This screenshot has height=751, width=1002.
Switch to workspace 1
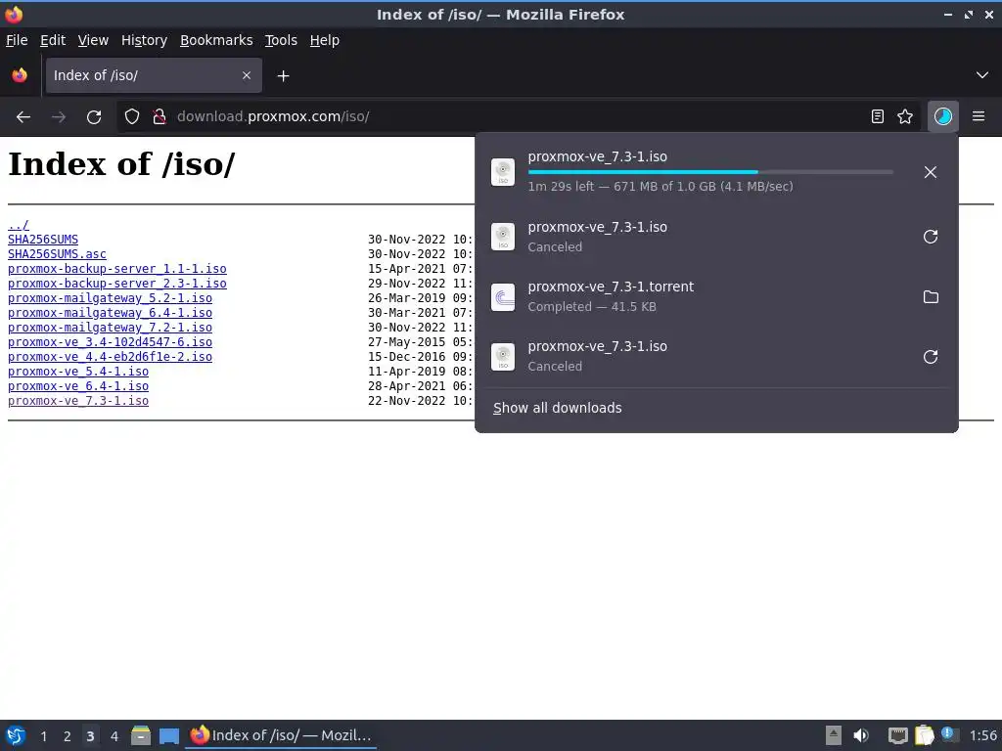click(43, 736)
